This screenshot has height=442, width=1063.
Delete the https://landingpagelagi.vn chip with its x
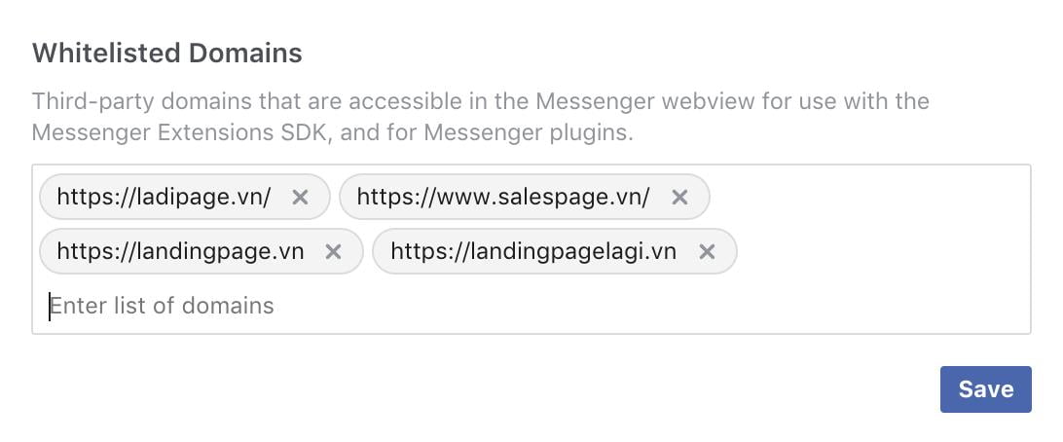707,252
